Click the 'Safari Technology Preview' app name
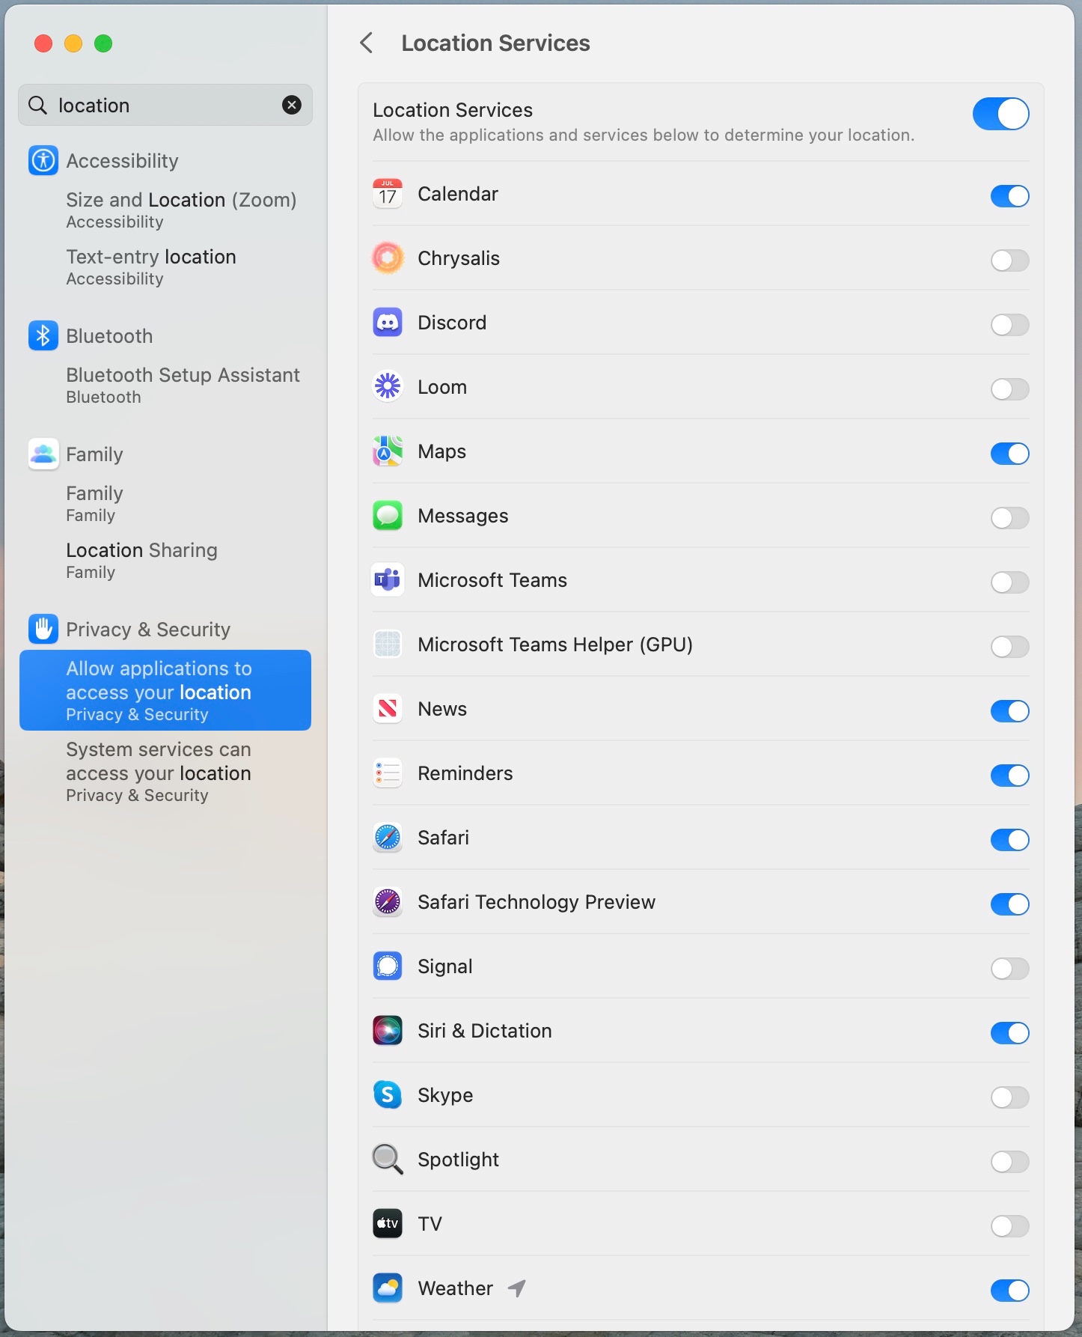The image size is (1082, 1337). [537, 902]
